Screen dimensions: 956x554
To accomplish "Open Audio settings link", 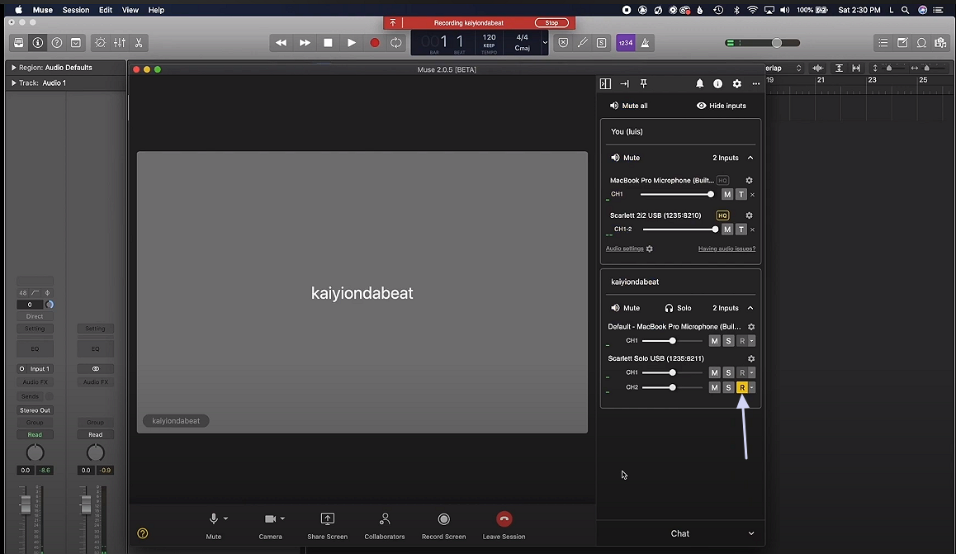I will [629, 249].
